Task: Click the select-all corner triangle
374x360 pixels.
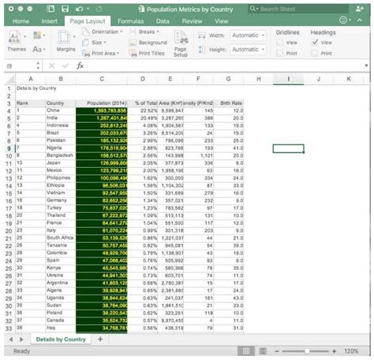Action: (10, 79)
